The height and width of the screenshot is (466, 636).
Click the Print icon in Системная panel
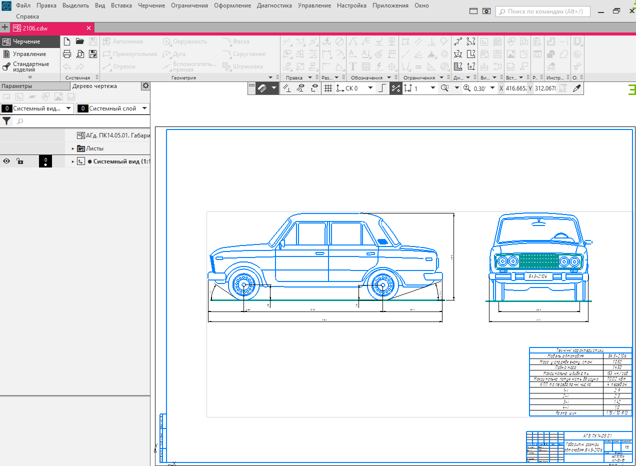(67, 54)
